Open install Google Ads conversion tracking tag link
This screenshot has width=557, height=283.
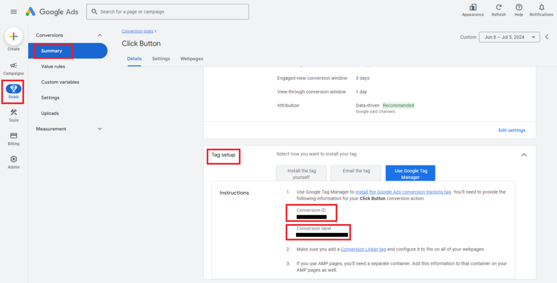coord(403,192)
